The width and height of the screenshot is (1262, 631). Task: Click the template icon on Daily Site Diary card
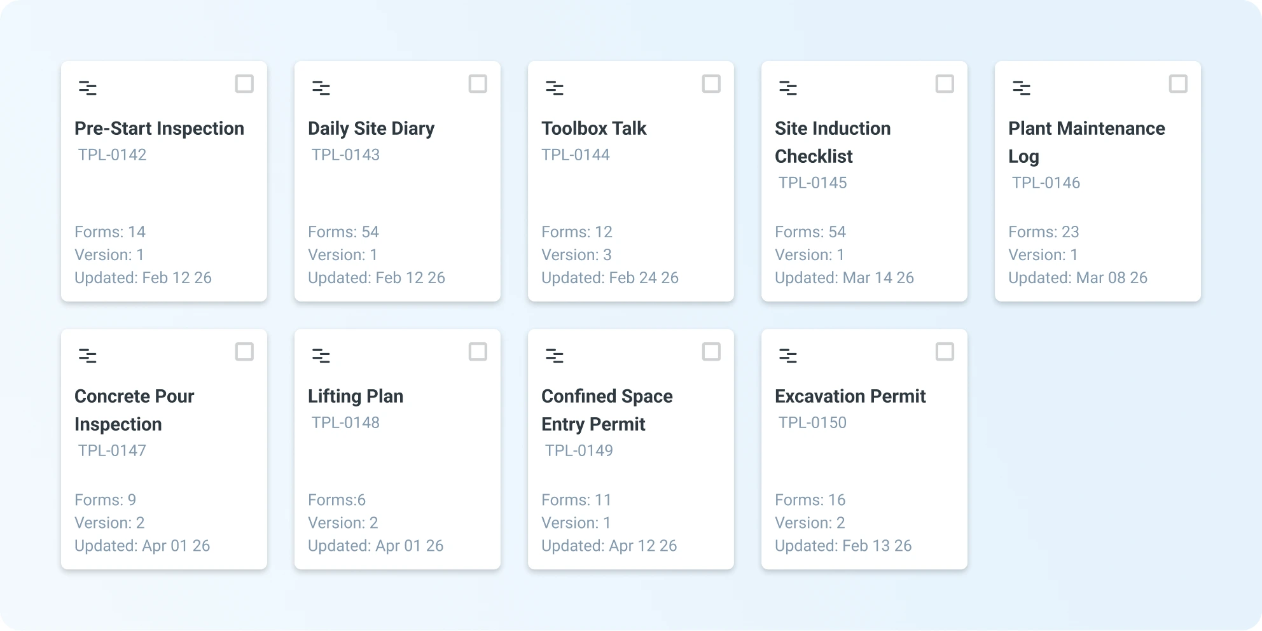(321, 88)
